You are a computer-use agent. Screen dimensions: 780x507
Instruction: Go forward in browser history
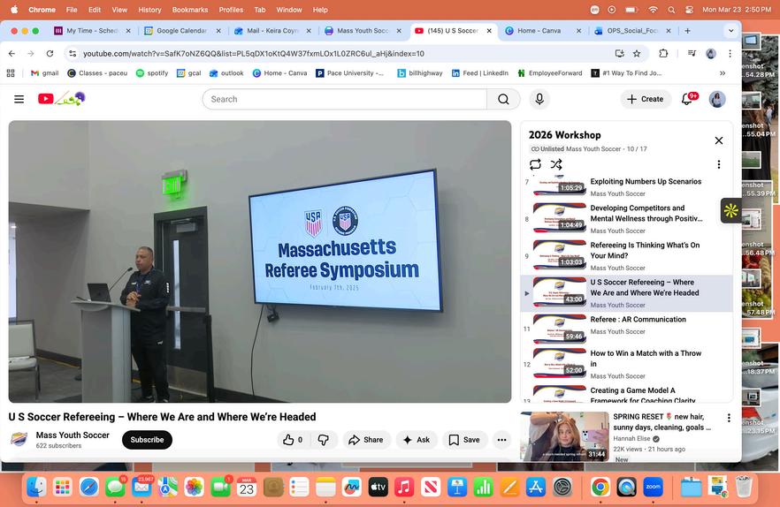(x=31, y=53)
